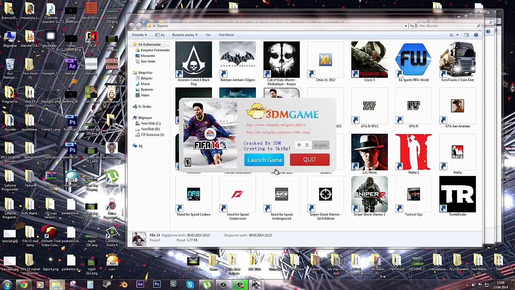Screen dimensions: 515x290
Task: Click the Aç toolbar button
Action: pos(161,35)
